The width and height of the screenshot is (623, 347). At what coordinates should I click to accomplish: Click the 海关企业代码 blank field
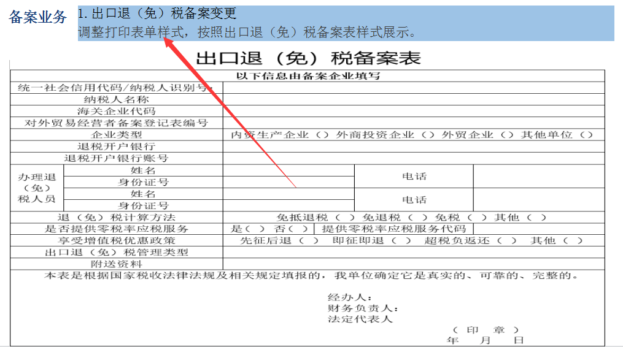[413, 112]
